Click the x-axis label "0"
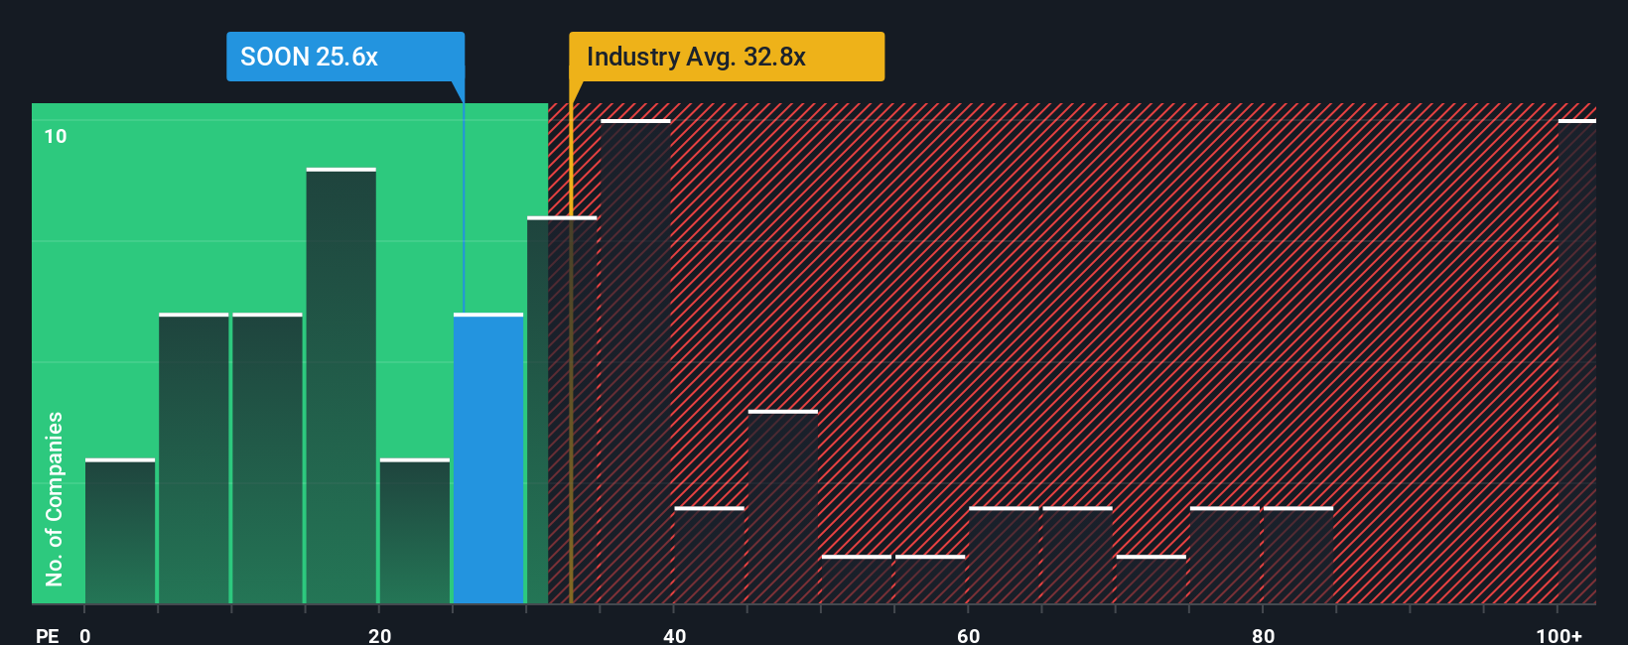 [85, 635]
